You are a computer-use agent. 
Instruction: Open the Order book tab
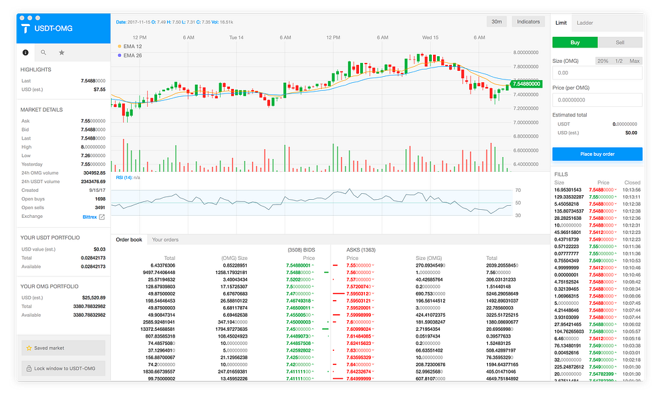pos(129,240)
